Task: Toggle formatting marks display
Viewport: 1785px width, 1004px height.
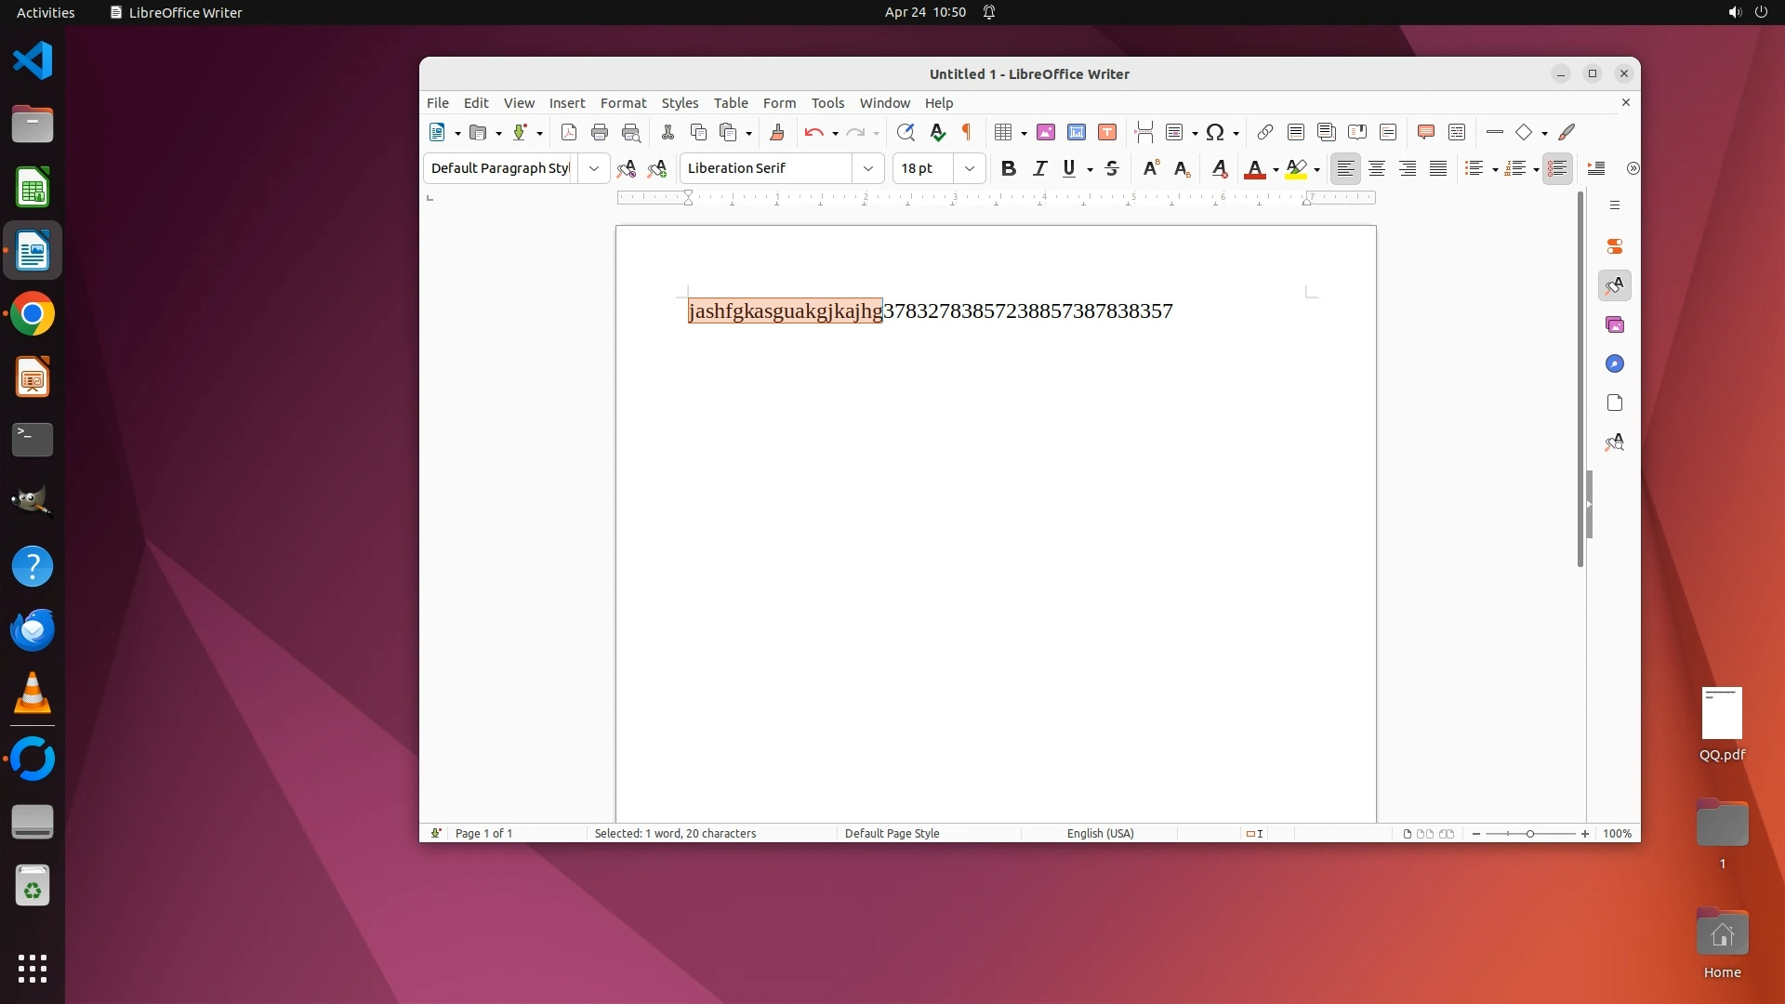Action: pos(967,132)
